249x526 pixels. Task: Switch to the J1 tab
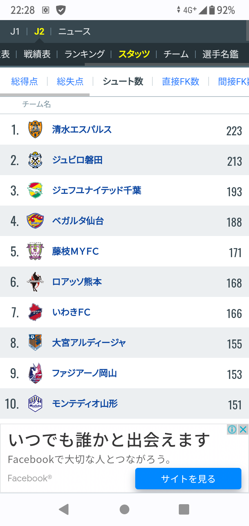(15, 31)
